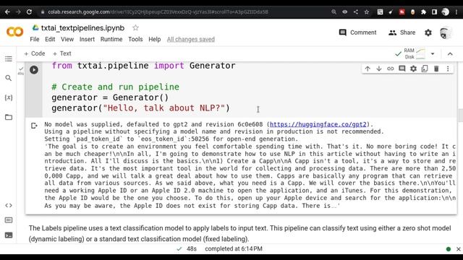This screenshot has width=463, height=260.
Task: Add a comment to the cell
Action: 402,69
